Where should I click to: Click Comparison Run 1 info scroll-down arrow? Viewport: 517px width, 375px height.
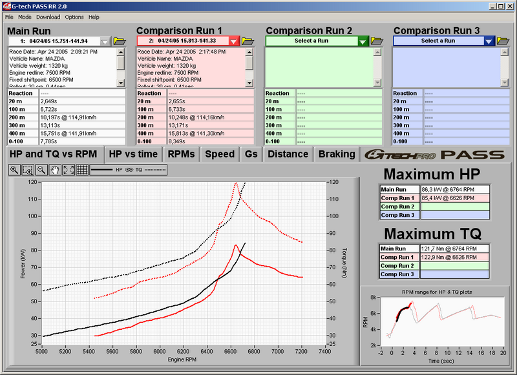249,83
